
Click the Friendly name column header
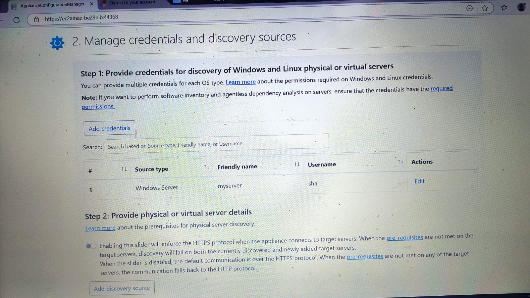point(237,167)
